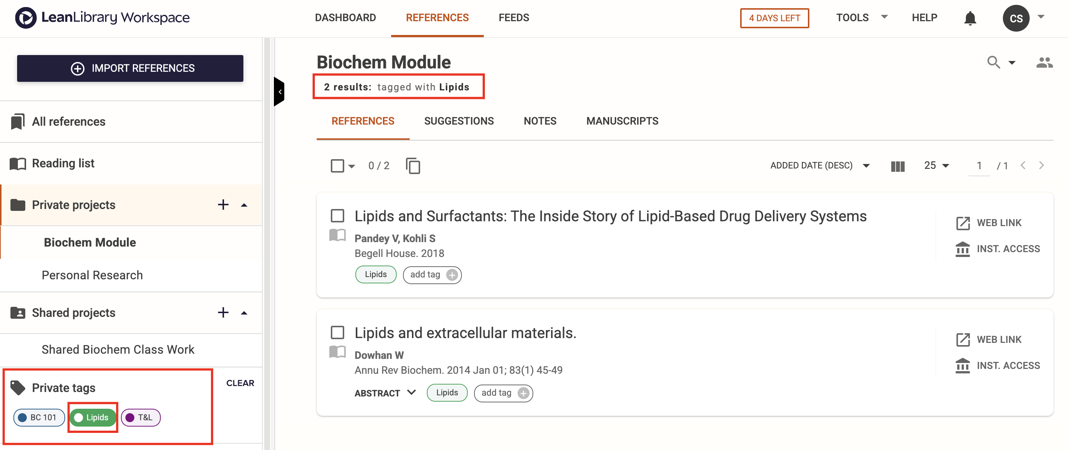Expand the Abstract for the Dowhan reference
This screenshot has height=450, width=1068.
385,393
